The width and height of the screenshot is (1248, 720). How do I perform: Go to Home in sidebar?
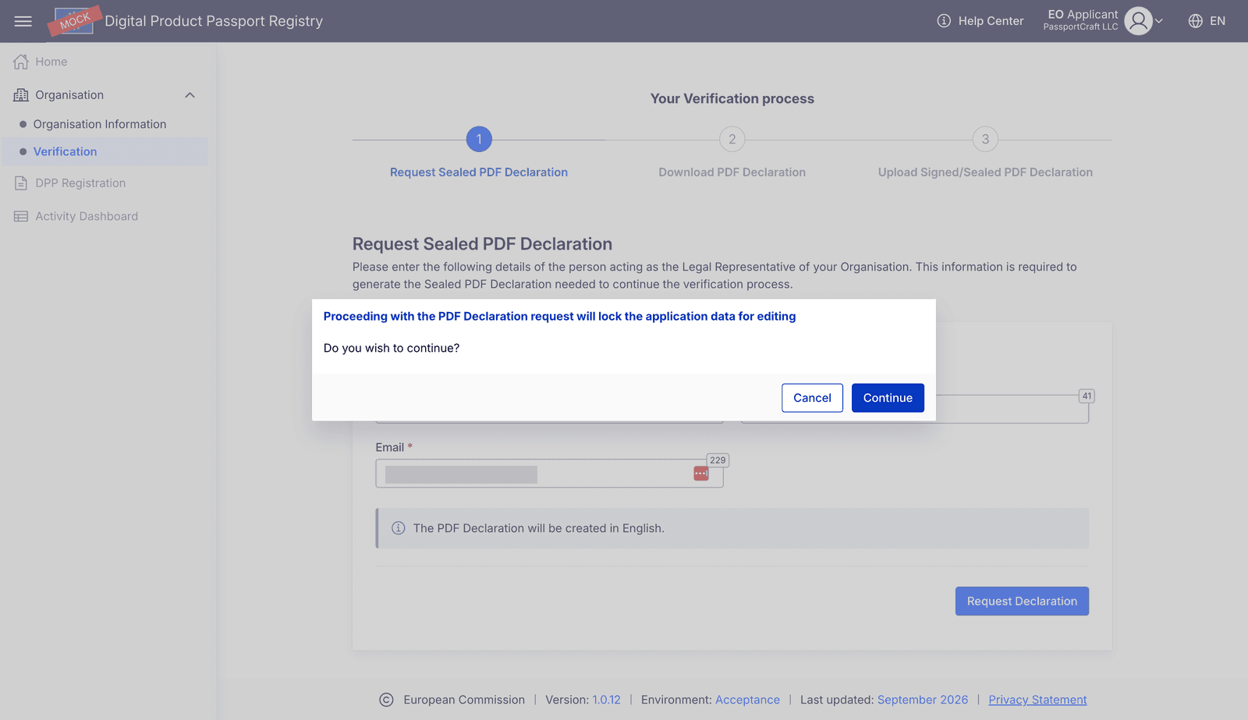coord(51,62)
